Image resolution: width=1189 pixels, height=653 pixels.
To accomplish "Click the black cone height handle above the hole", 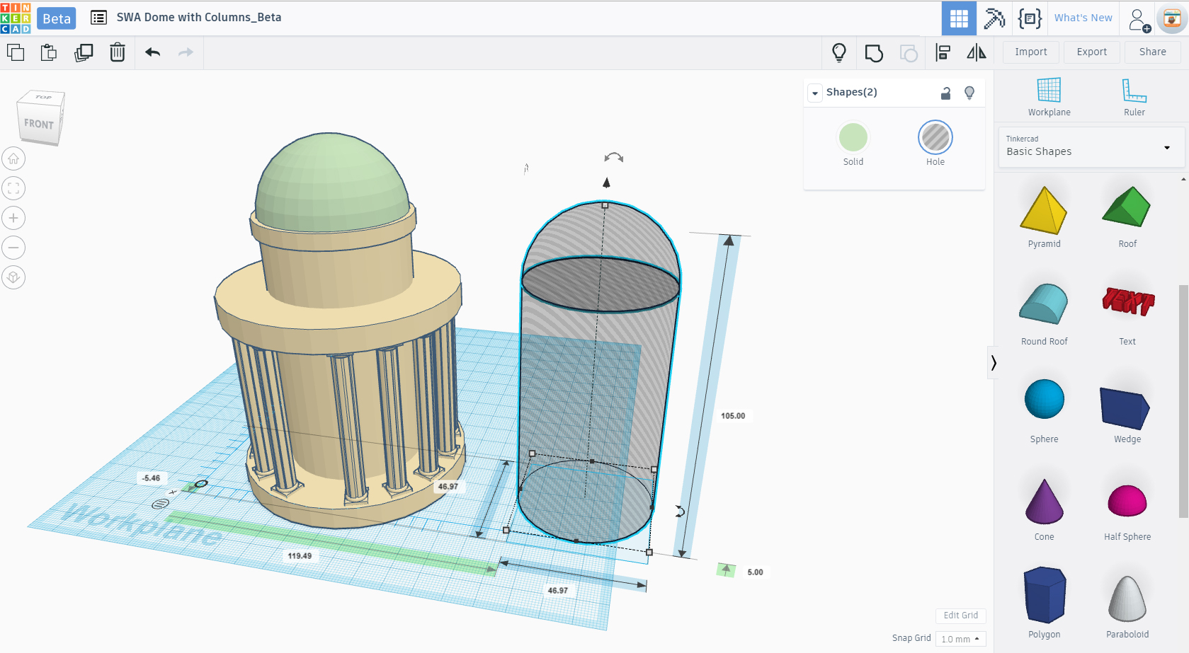I will (606, 183).
